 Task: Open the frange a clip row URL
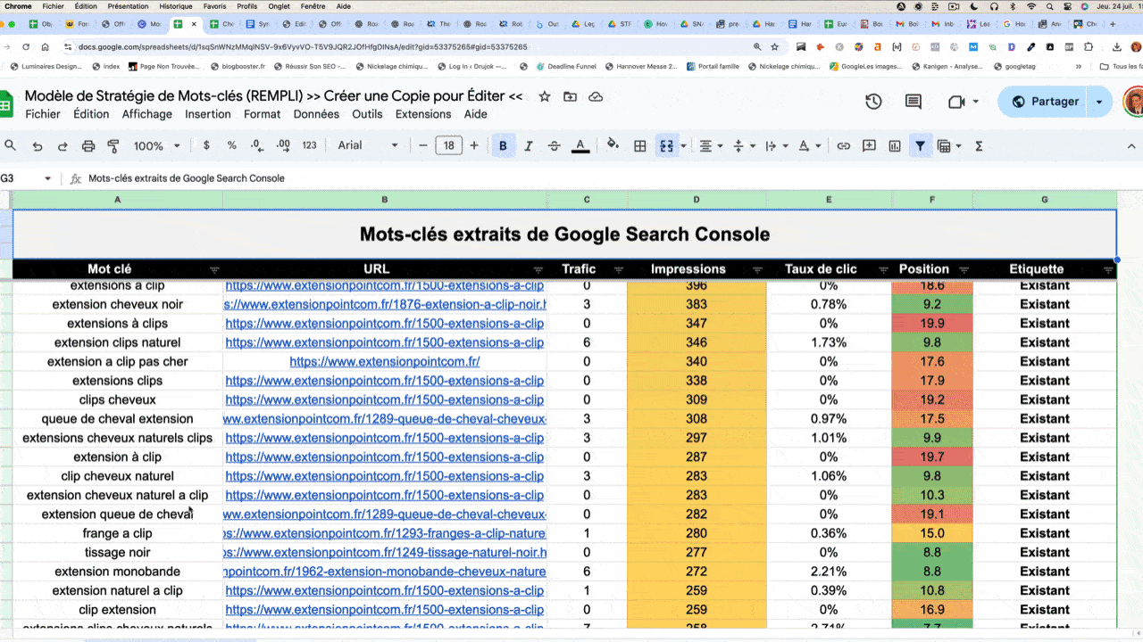[385, 533]
